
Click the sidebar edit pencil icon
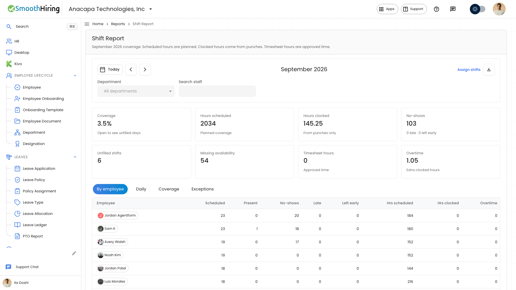click(x=74, y=253)
